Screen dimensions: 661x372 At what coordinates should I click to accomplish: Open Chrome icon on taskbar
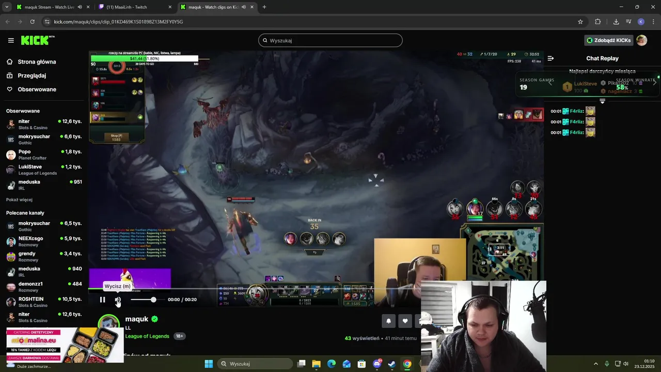click(x=407, y=364)
